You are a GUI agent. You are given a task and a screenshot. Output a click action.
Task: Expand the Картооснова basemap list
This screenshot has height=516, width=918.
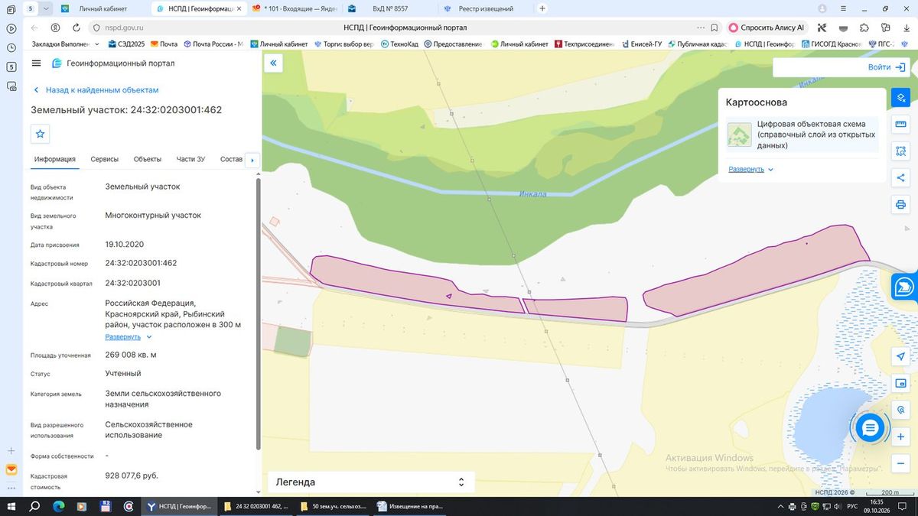(x=750, y=169)
